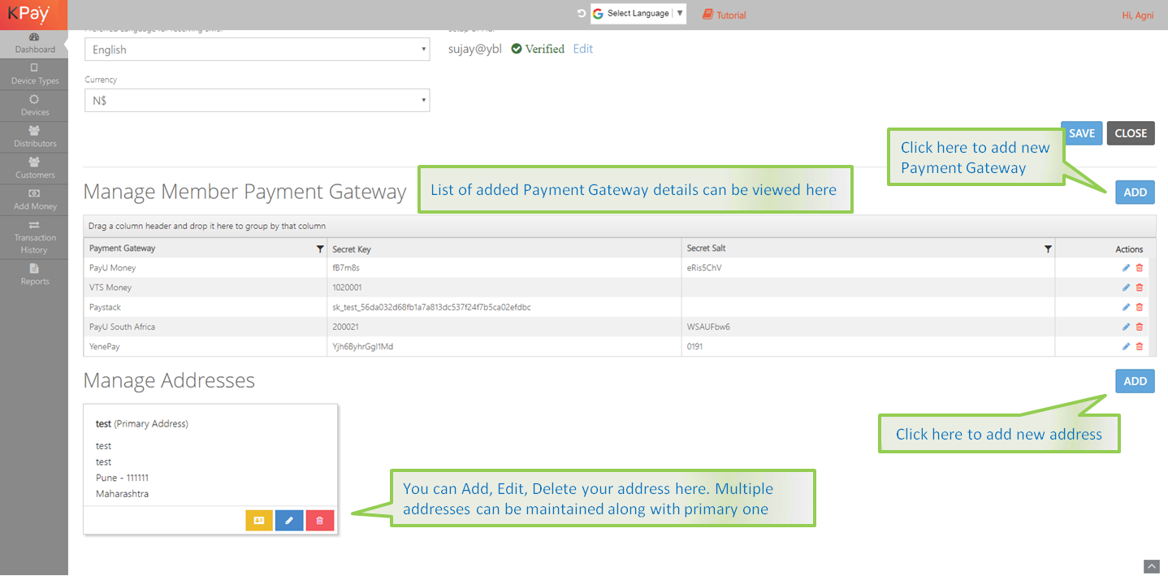The image size is (1168, 576).
Task: Click ADD button for Payment Gateway
Action: 1134,193
